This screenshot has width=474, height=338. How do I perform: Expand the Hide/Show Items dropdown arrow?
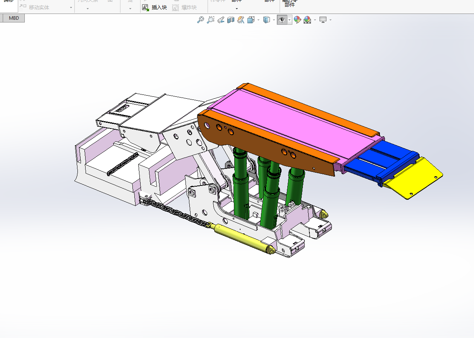point(290,20)
